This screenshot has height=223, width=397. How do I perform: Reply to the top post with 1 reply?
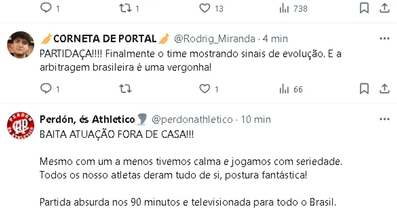(46, 8)
